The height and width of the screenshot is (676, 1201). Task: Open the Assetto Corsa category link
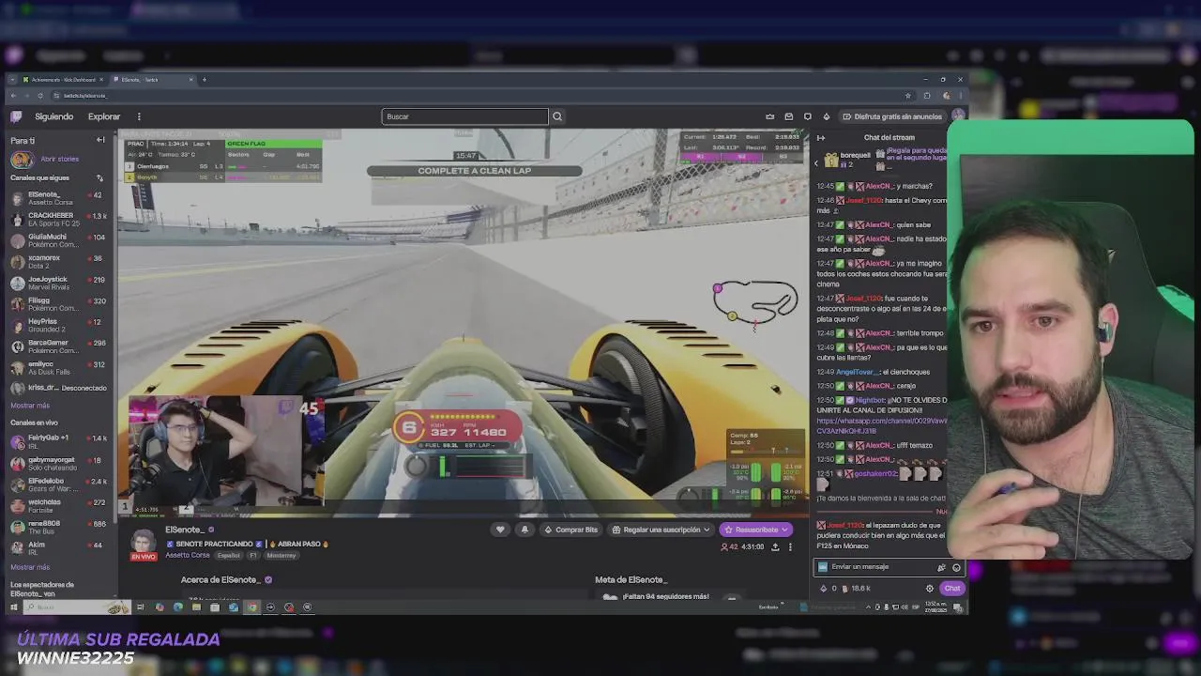click(187, 555)
